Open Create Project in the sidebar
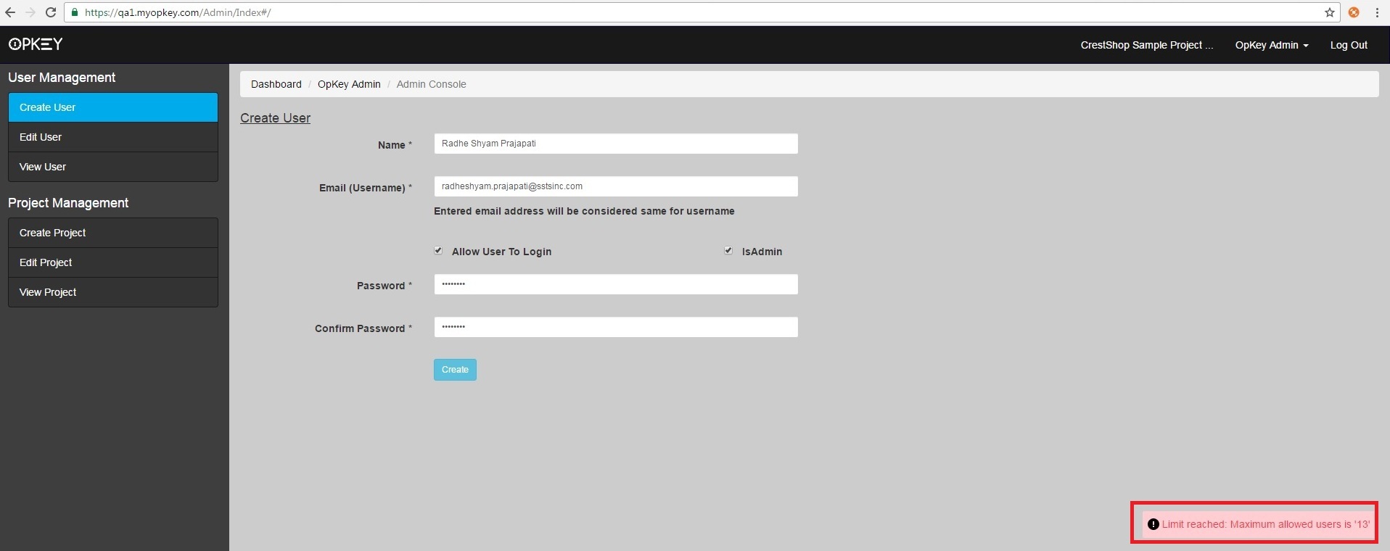The width and height of the screenshot is (1390, 551). (x=113, y=233)
